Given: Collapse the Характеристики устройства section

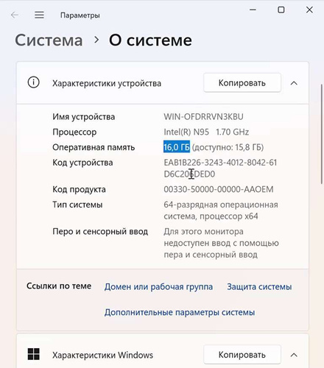Looking at the screenshot, I should [294, 83].
